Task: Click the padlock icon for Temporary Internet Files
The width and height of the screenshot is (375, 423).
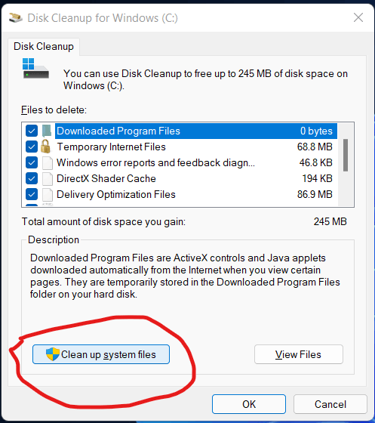Action: point(46,147)
